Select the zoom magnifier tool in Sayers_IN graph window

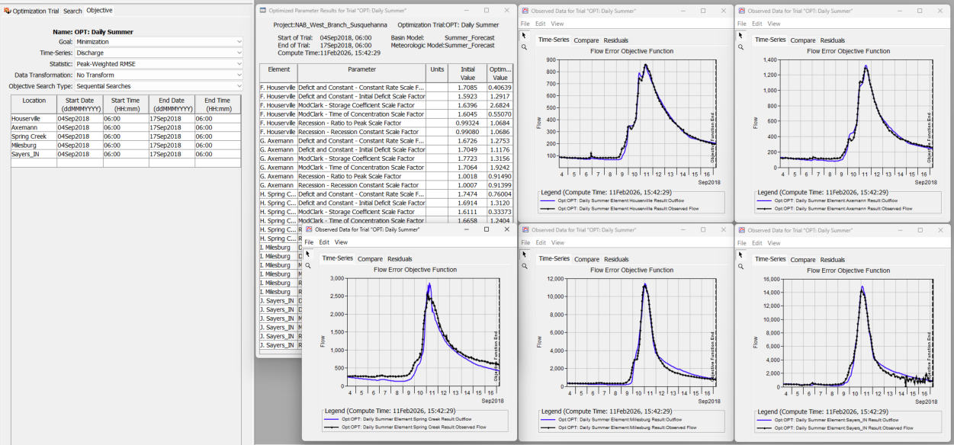pos(741,266)
